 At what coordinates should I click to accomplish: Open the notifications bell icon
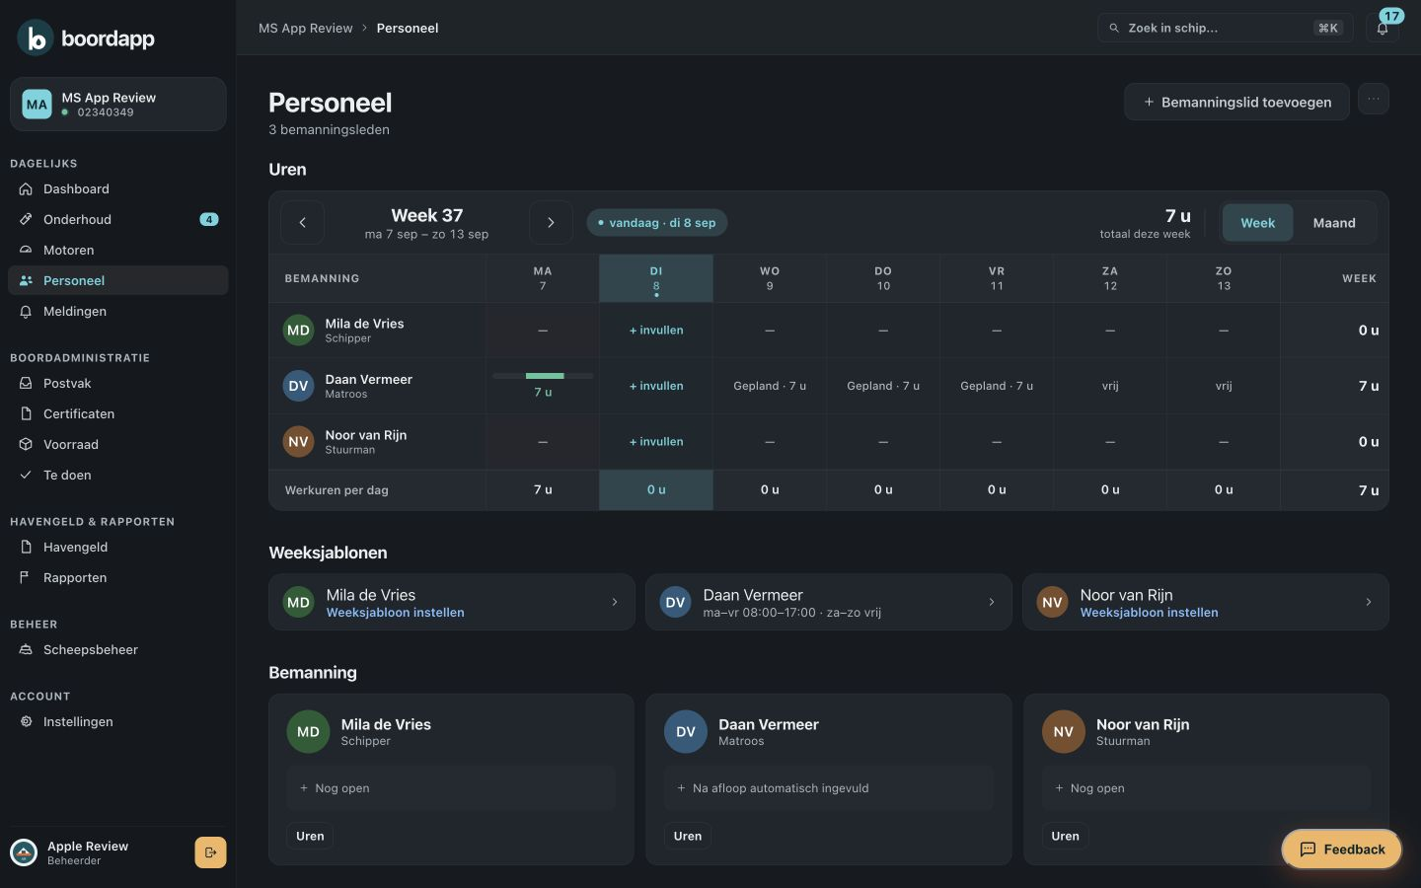click(x=1382, y=29)
